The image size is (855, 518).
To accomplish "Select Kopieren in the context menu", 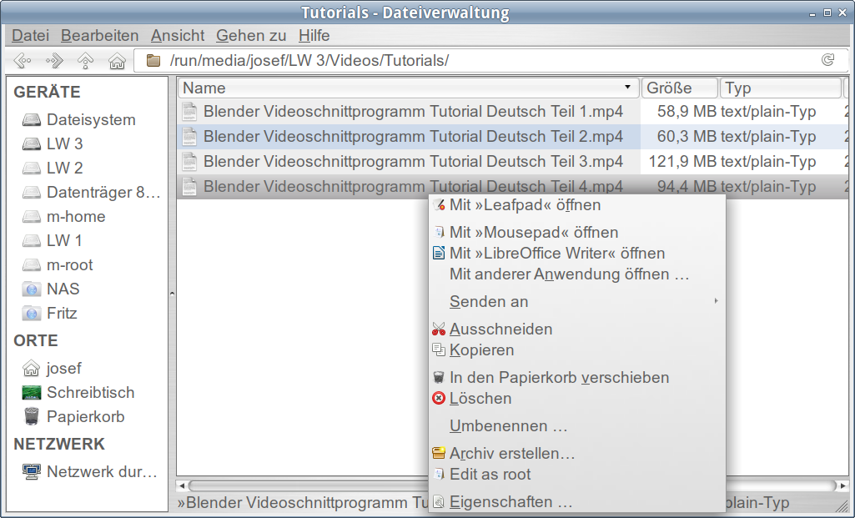I will tap(481, 350).
